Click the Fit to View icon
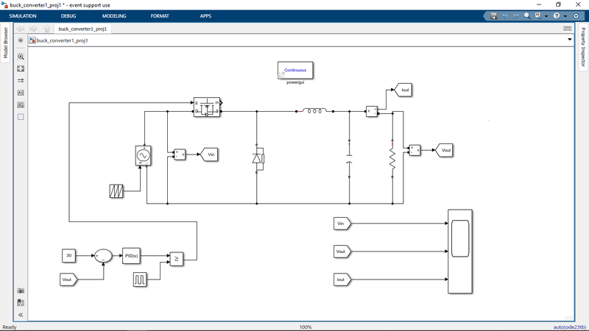This screenshot has width=589, height=331. tap(21, 68)
